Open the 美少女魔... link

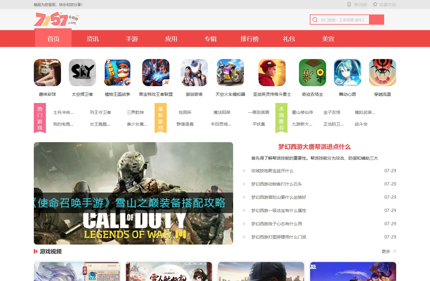tap(137, 124)
